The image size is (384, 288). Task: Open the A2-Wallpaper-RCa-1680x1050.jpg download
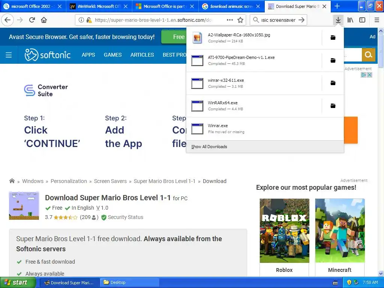click(x=254, y=38)
